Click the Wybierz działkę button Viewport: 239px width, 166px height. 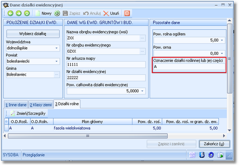[x=33, y=34]
